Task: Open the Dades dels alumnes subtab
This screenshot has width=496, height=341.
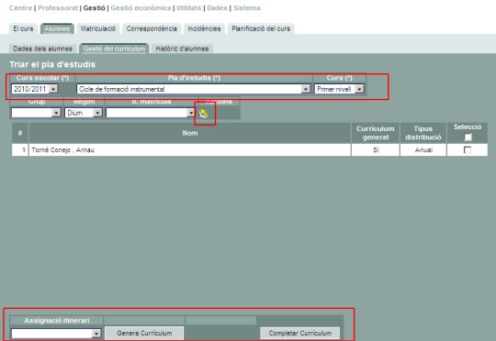Action: (x=42, y=49)
